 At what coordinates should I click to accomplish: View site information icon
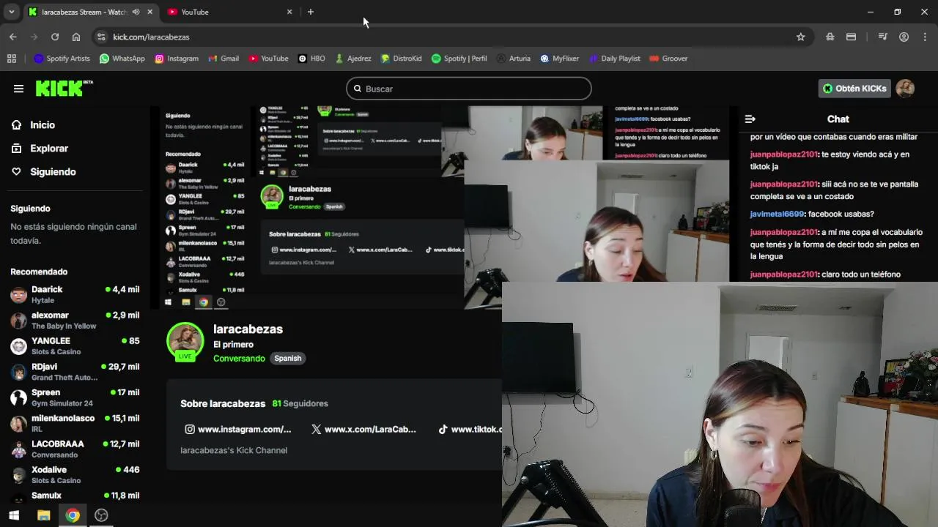pyautogui.click(x=101, y=37)
